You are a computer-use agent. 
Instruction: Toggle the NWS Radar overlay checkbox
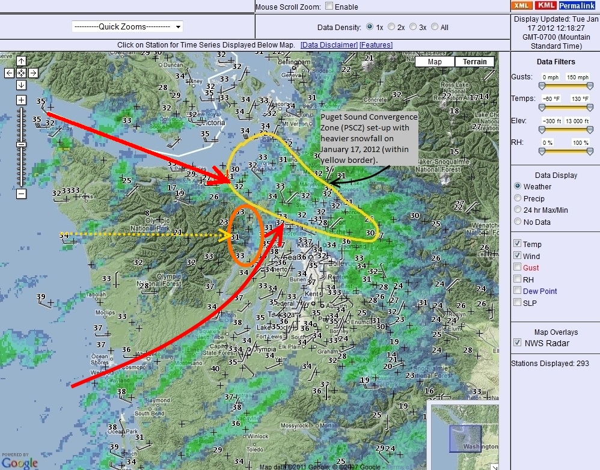(x=518, y=342)
